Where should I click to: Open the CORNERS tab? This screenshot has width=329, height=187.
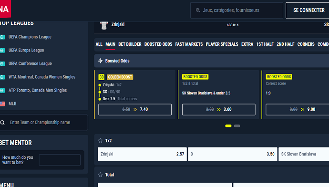[x=306, y=44]
